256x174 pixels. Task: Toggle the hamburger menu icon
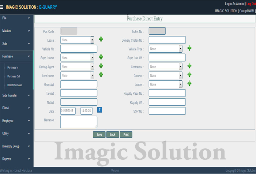pos(1,7)
